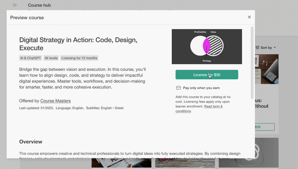The height and width of the screenshot is (169, 298).
Task: Click the credit card payment icon
Action: coord(178,88)
